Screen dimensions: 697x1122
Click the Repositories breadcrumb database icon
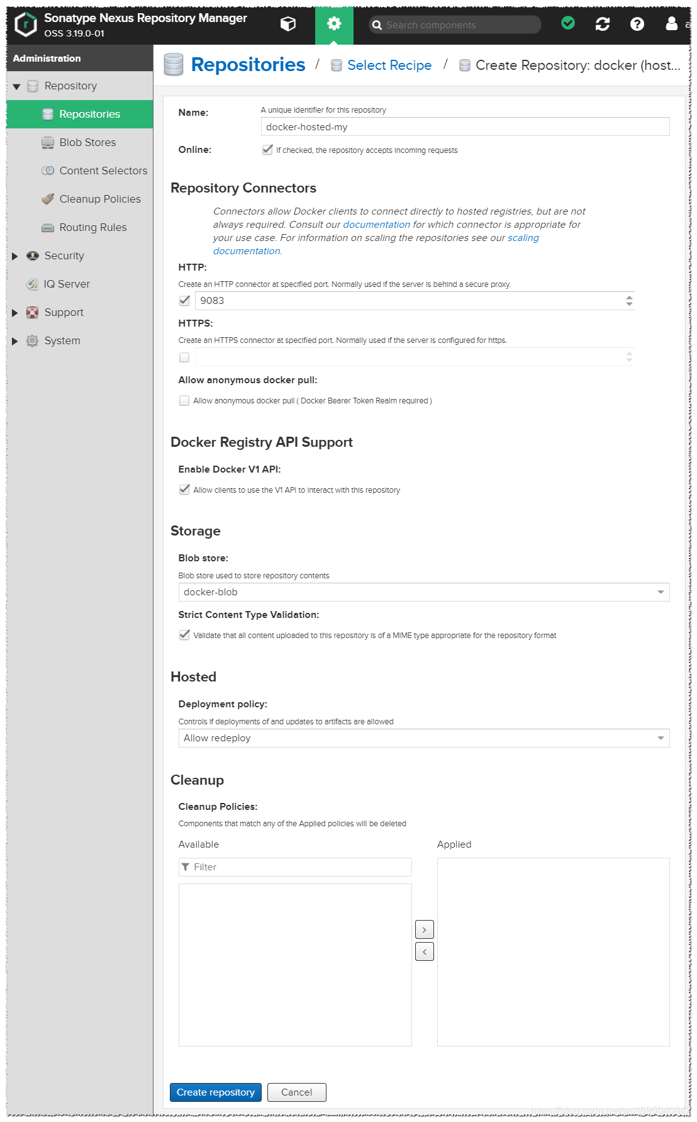(174, 65)
